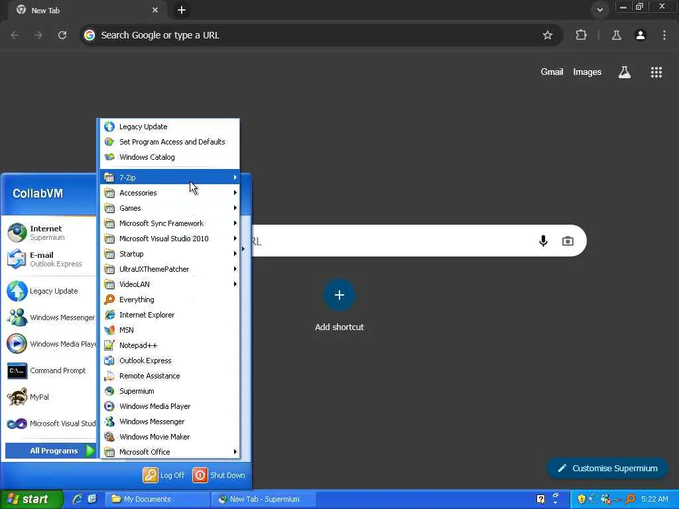Open Internet Explorer quick launch icon
This screenshot has height=509, width=679.
point(78,499)
